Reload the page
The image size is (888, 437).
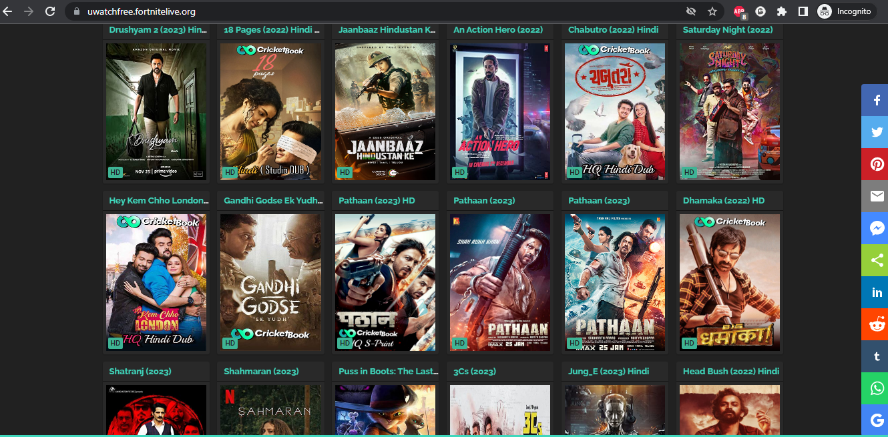(x=50, y=11)
